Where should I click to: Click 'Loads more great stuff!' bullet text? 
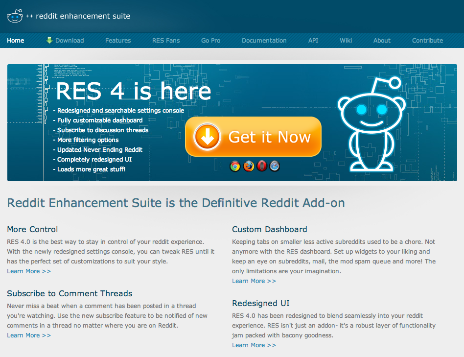coord(91,169)
